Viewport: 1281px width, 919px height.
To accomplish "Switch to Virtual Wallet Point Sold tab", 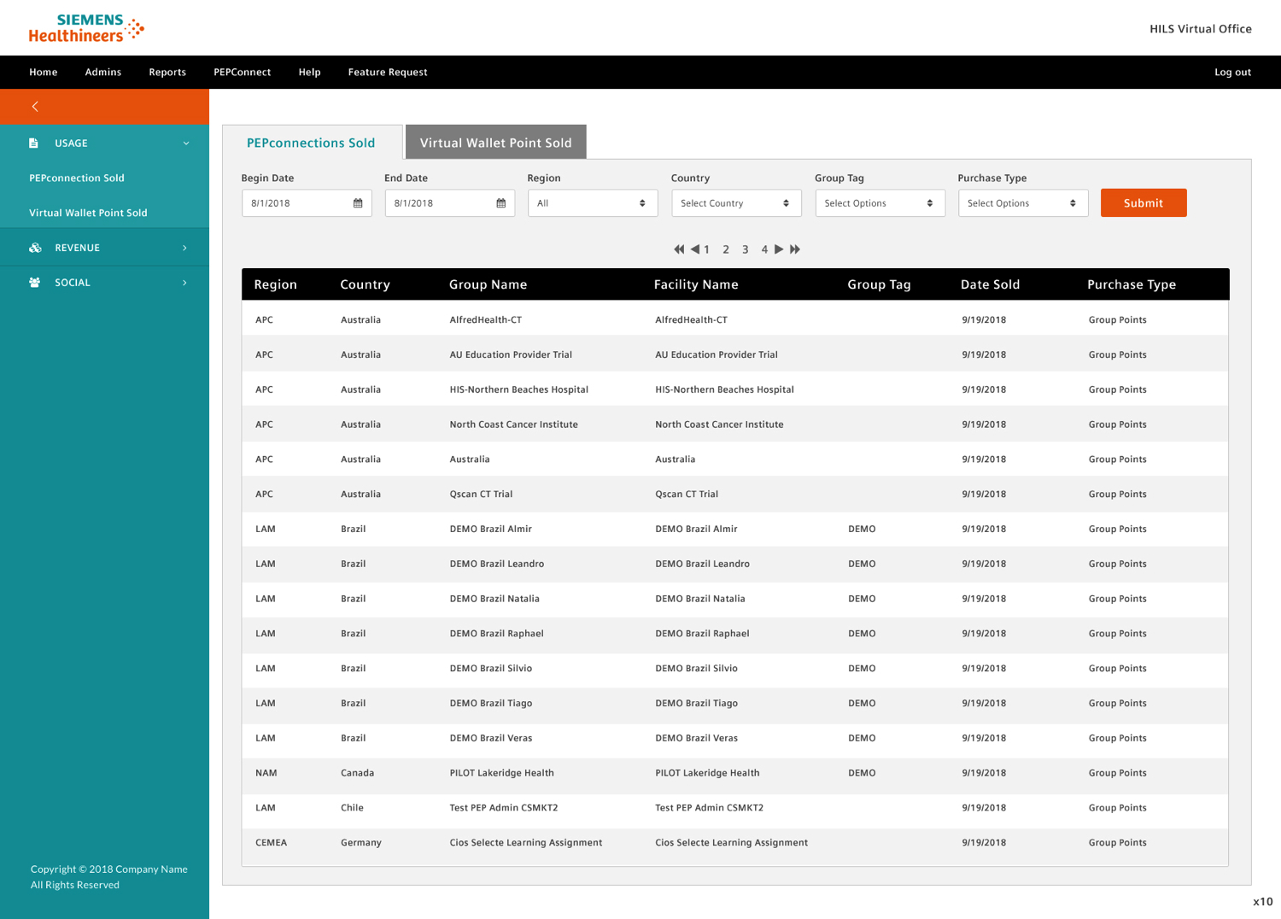I will click(495, 143).
